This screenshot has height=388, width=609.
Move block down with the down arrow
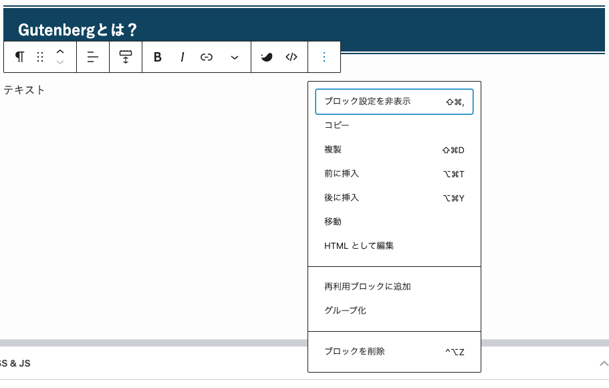59,62
